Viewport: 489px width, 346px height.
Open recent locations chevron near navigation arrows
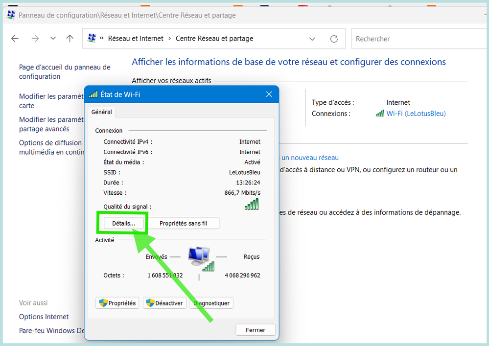pos(53,38)
